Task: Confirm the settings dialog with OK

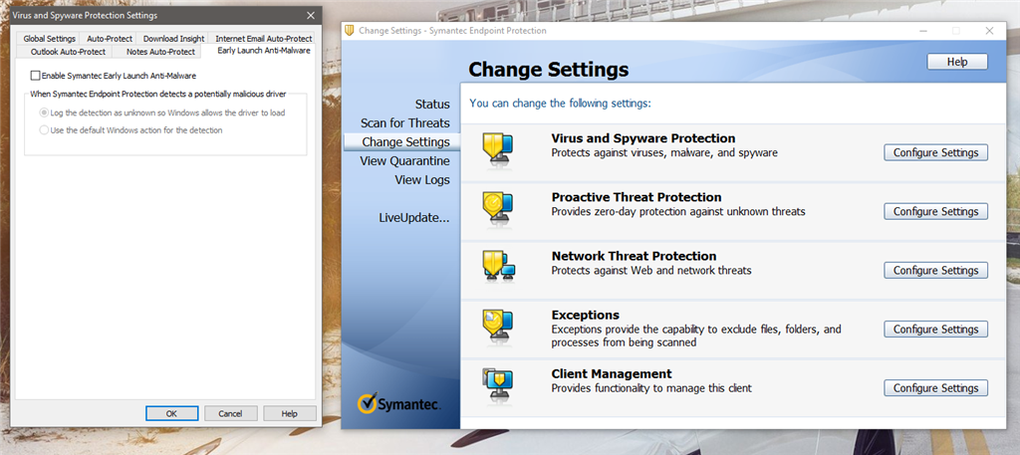Action: [171, 413]
